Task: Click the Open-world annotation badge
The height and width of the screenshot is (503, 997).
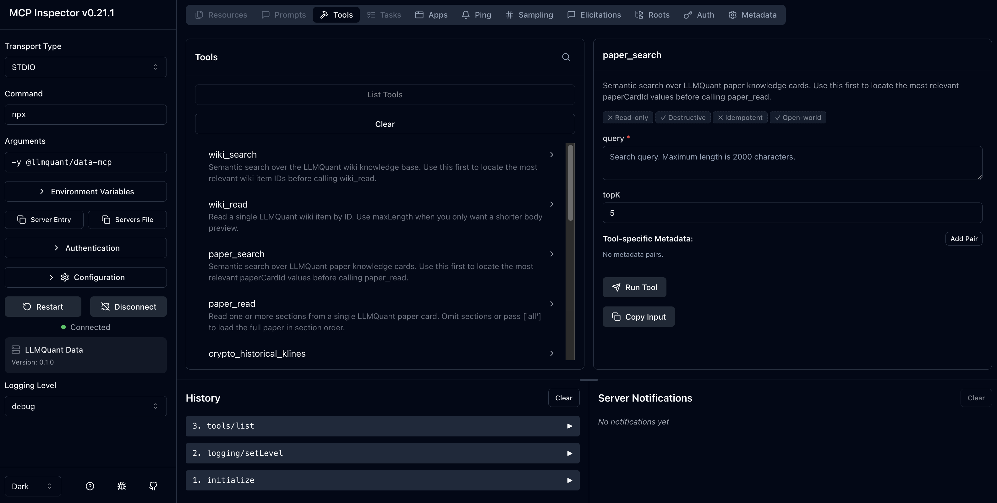Action: [798, 117]
